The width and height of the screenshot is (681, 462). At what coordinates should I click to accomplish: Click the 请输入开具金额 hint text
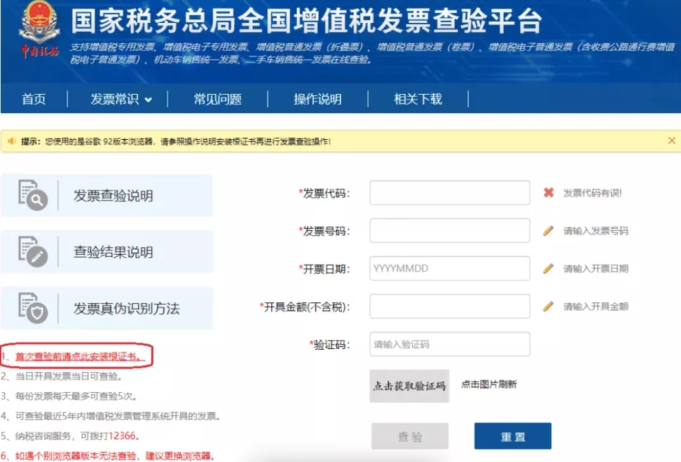click(x=596, y=306)
